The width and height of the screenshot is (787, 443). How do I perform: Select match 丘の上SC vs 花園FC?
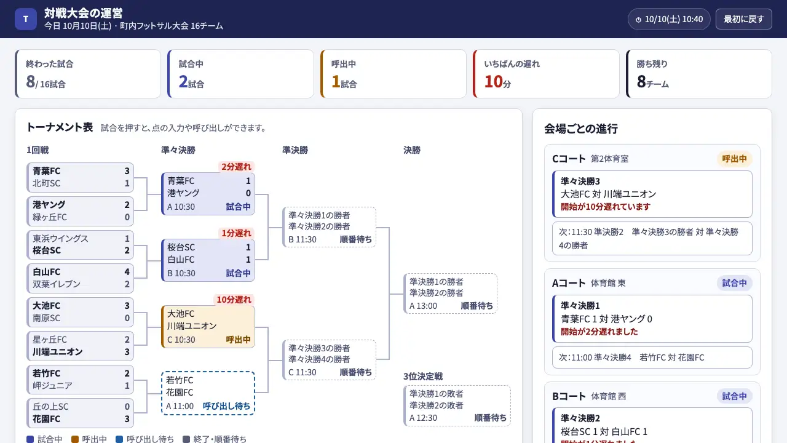(81, 413)
